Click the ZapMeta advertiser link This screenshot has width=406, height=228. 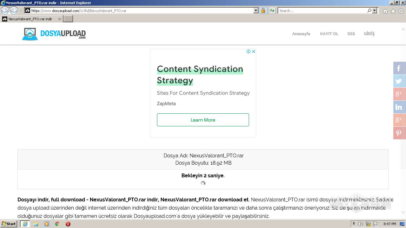coord(166,104)
